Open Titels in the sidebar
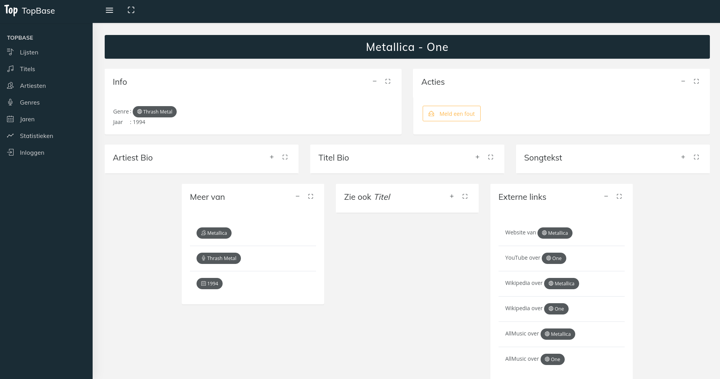 pyautogui.click(x=27, y=69)
